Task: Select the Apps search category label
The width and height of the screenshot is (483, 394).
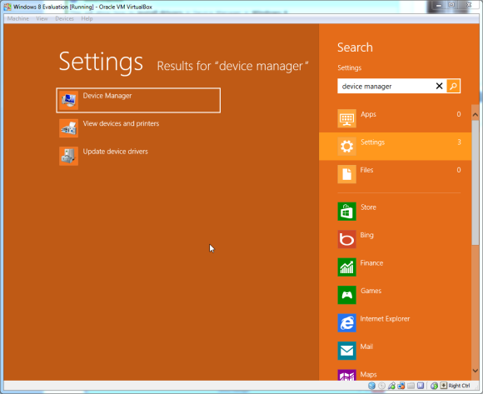Action: tap(368, 114)
